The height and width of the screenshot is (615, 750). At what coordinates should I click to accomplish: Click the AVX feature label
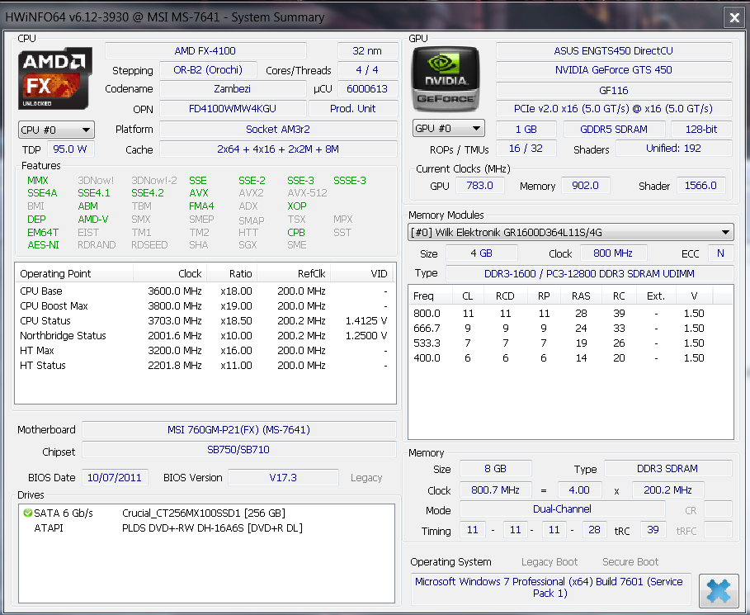pos(199,193)
